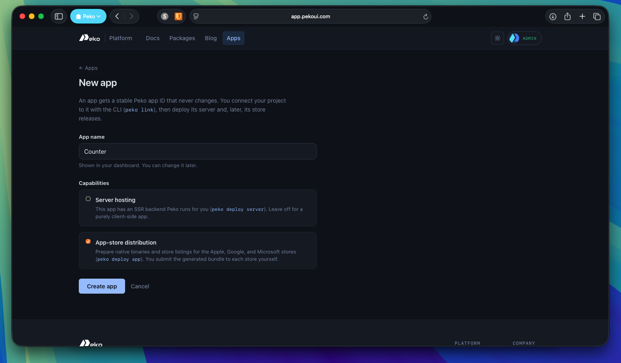Click the Peko logo in the footer
This screenshot has height=363, width=621.
click(91, 343)
